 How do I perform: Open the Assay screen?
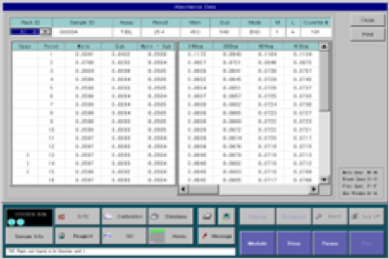(170, 236)
